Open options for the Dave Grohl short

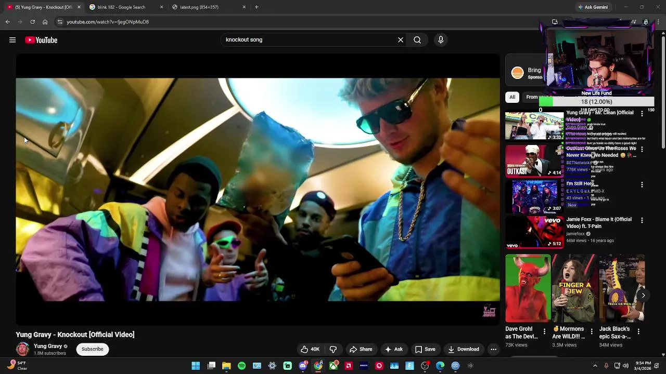pos(545,331)
